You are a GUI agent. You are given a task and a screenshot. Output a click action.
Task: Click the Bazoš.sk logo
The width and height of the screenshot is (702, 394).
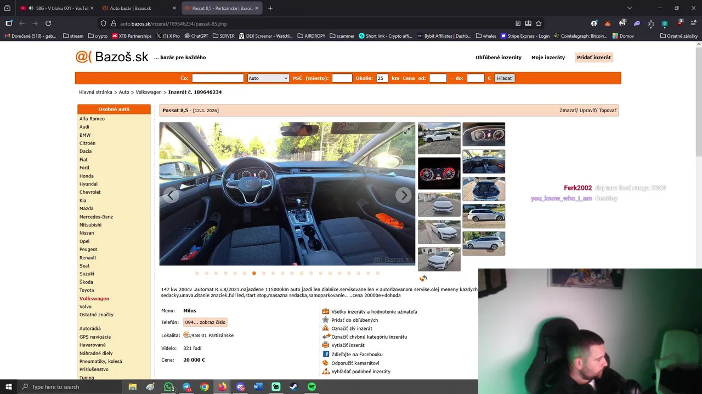coord(112,56)
